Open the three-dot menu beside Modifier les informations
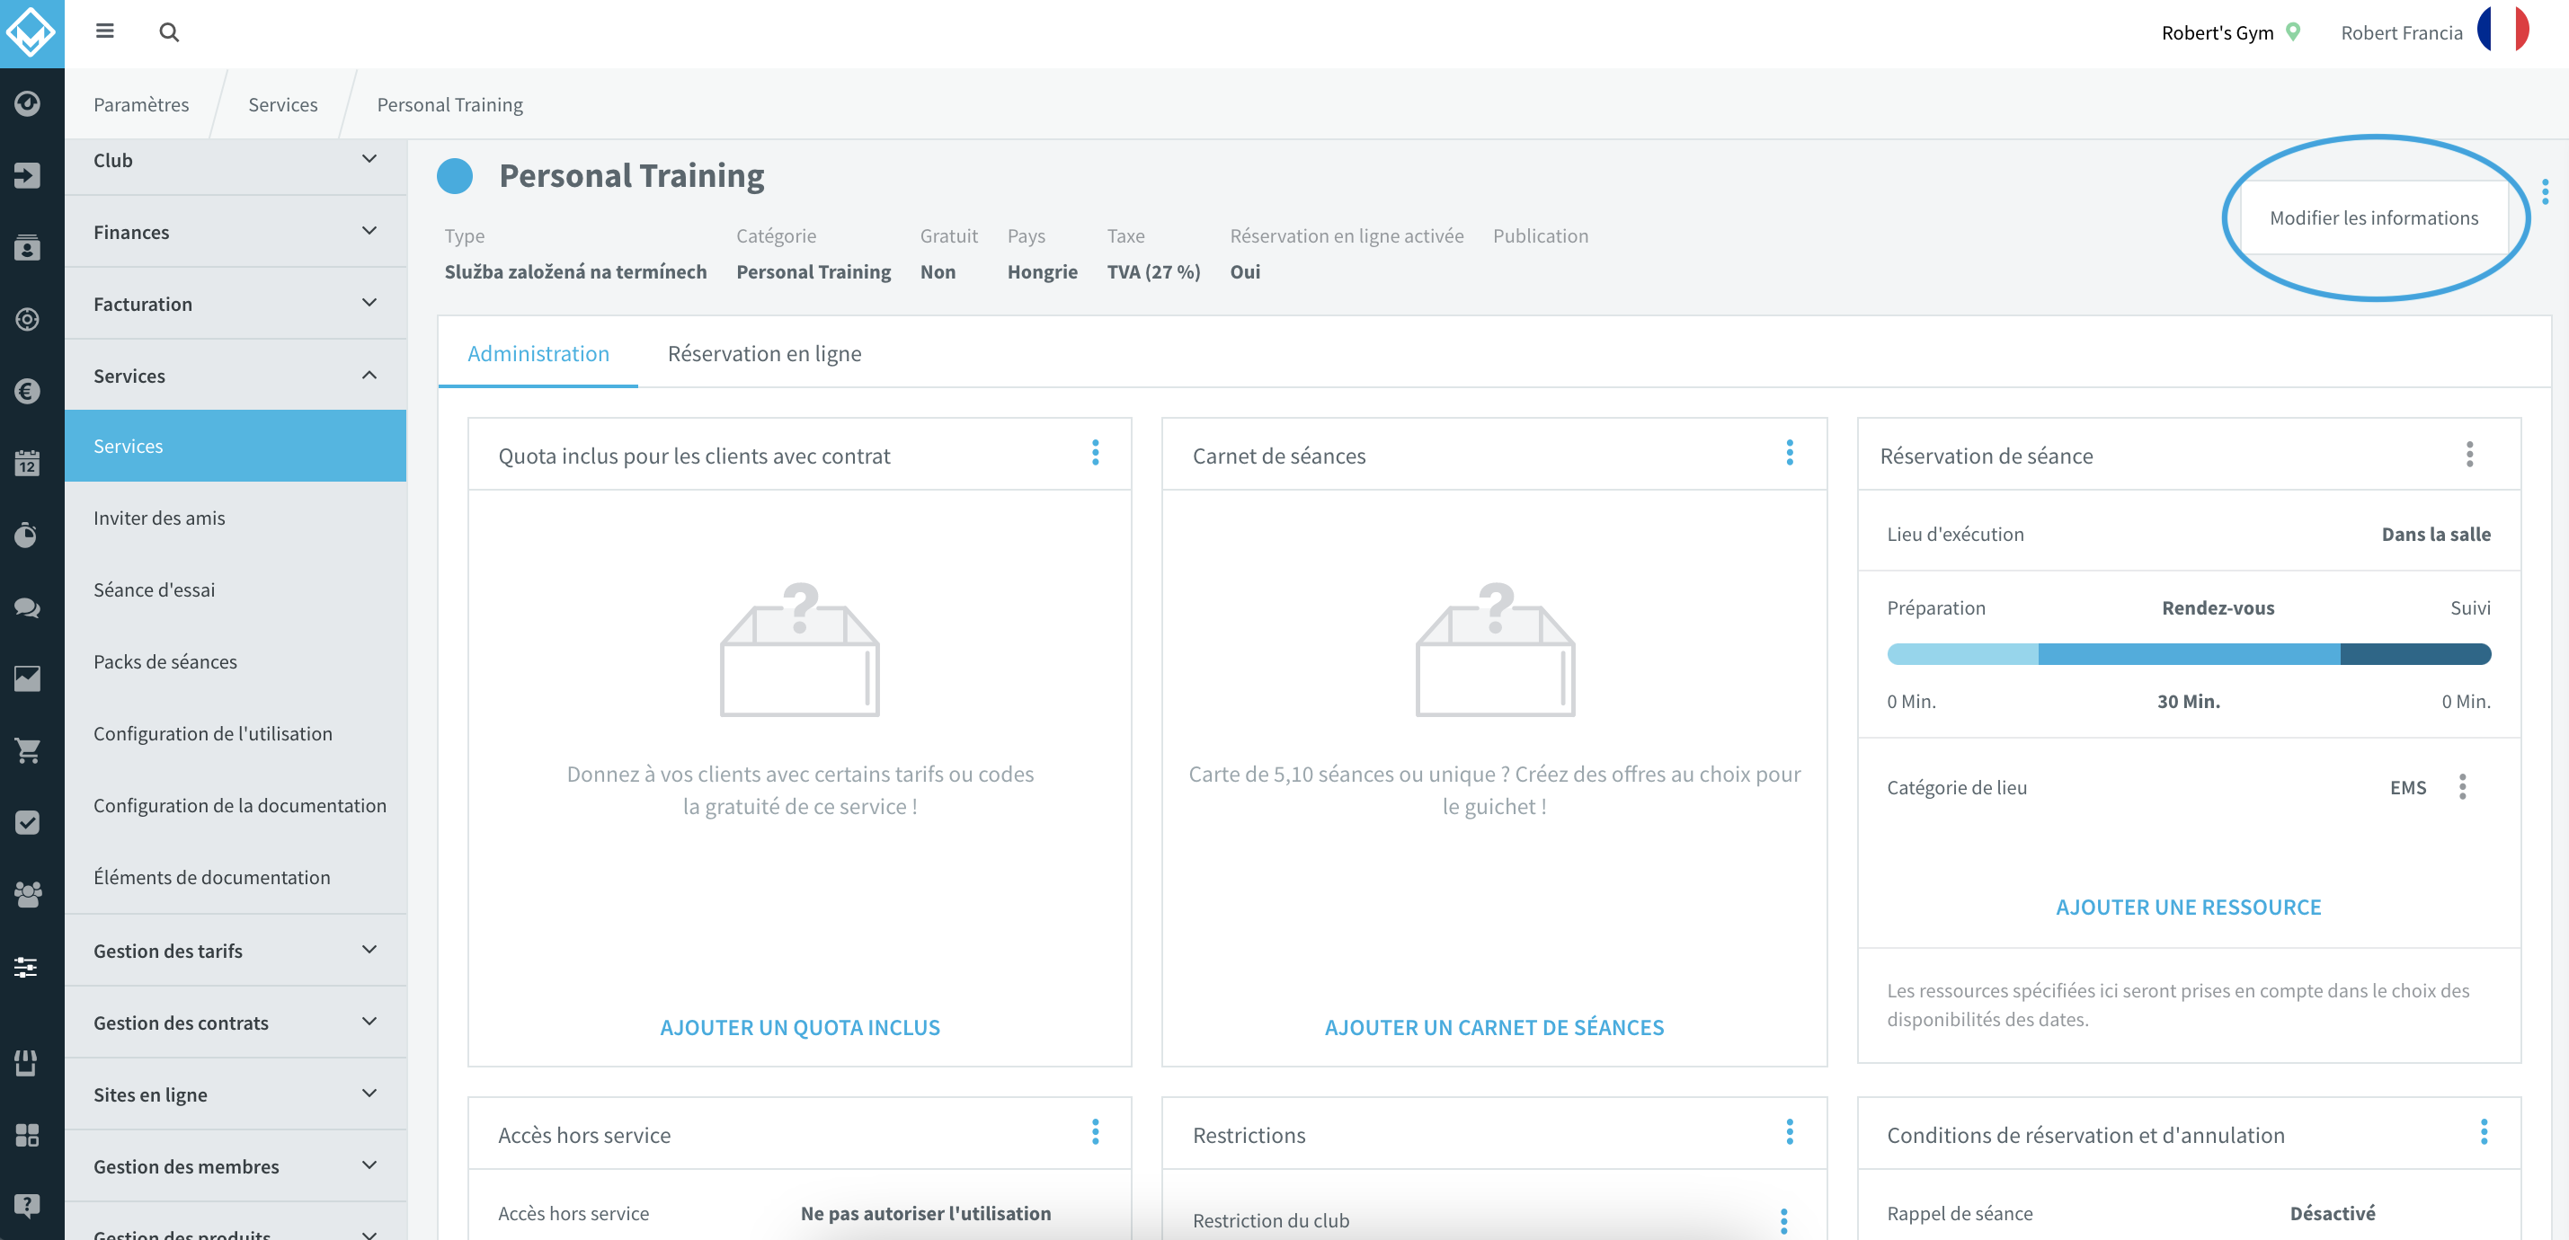 (x=2545, y=191)
